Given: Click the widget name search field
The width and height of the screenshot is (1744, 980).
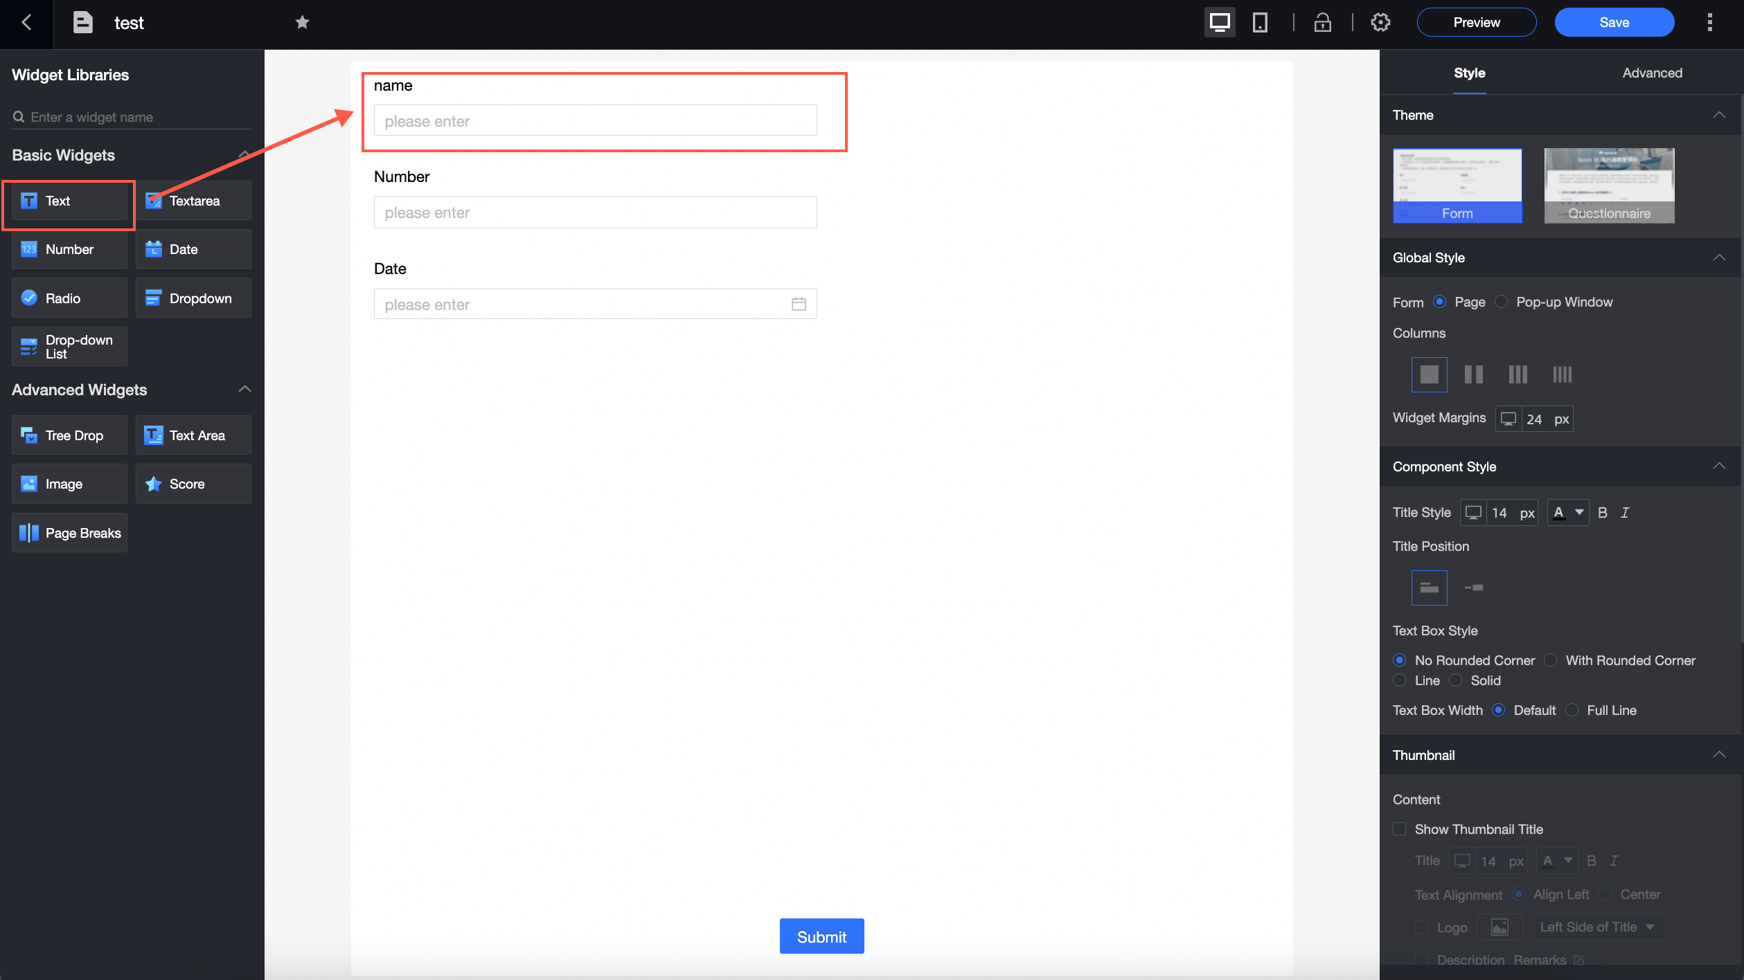Looking at the screenshot, I should click(132, 117).
